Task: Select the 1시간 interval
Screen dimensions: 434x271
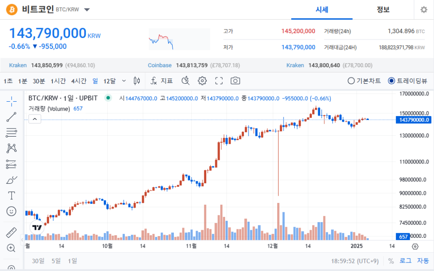Action: coord(58,81)
